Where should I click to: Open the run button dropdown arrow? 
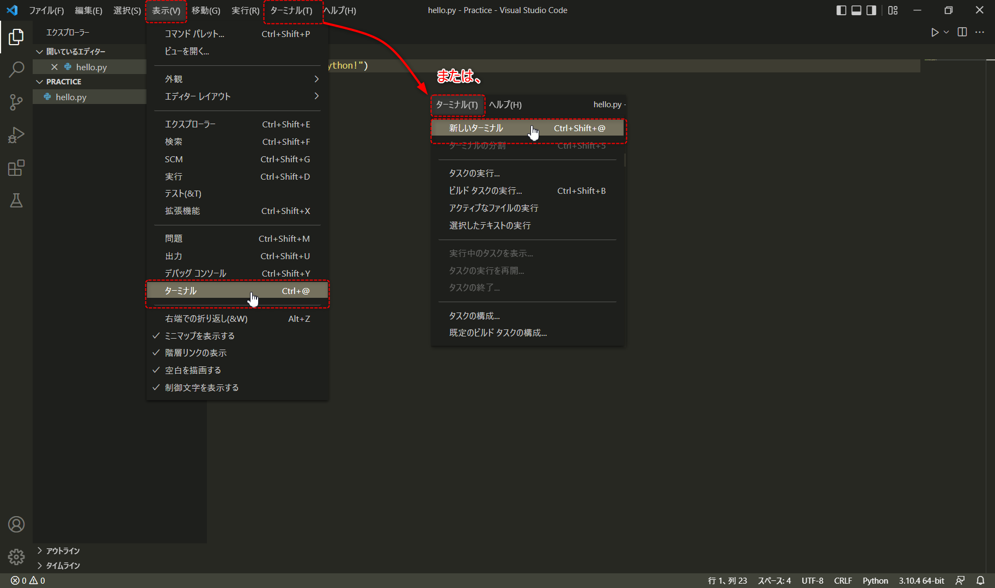947,32
